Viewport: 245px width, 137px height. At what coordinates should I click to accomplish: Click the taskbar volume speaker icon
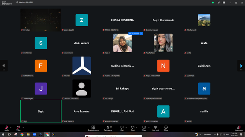[224, 134]
